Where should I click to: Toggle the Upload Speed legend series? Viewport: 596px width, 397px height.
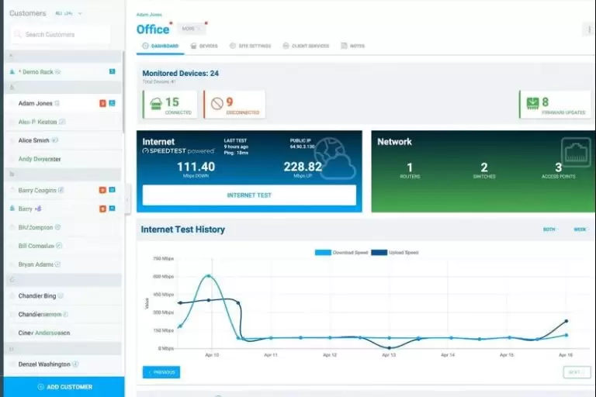click(394, 253)
